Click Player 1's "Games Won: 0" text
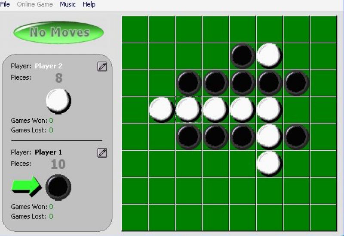The height and width of the screenshot is (236, 344). point(32,207)
